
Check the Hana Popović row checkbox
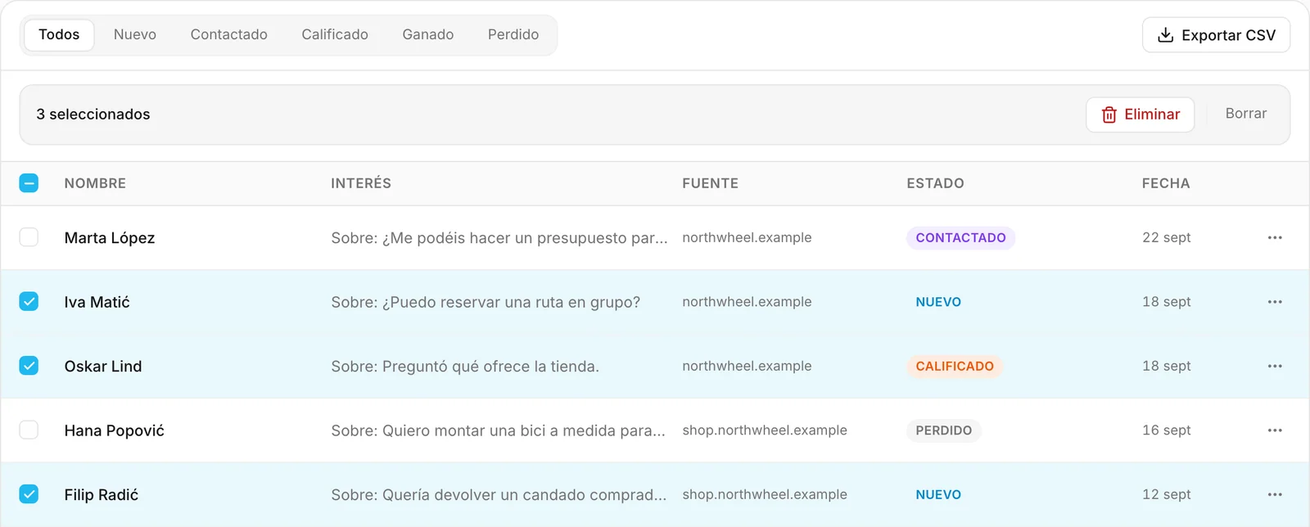pos(29,430)
